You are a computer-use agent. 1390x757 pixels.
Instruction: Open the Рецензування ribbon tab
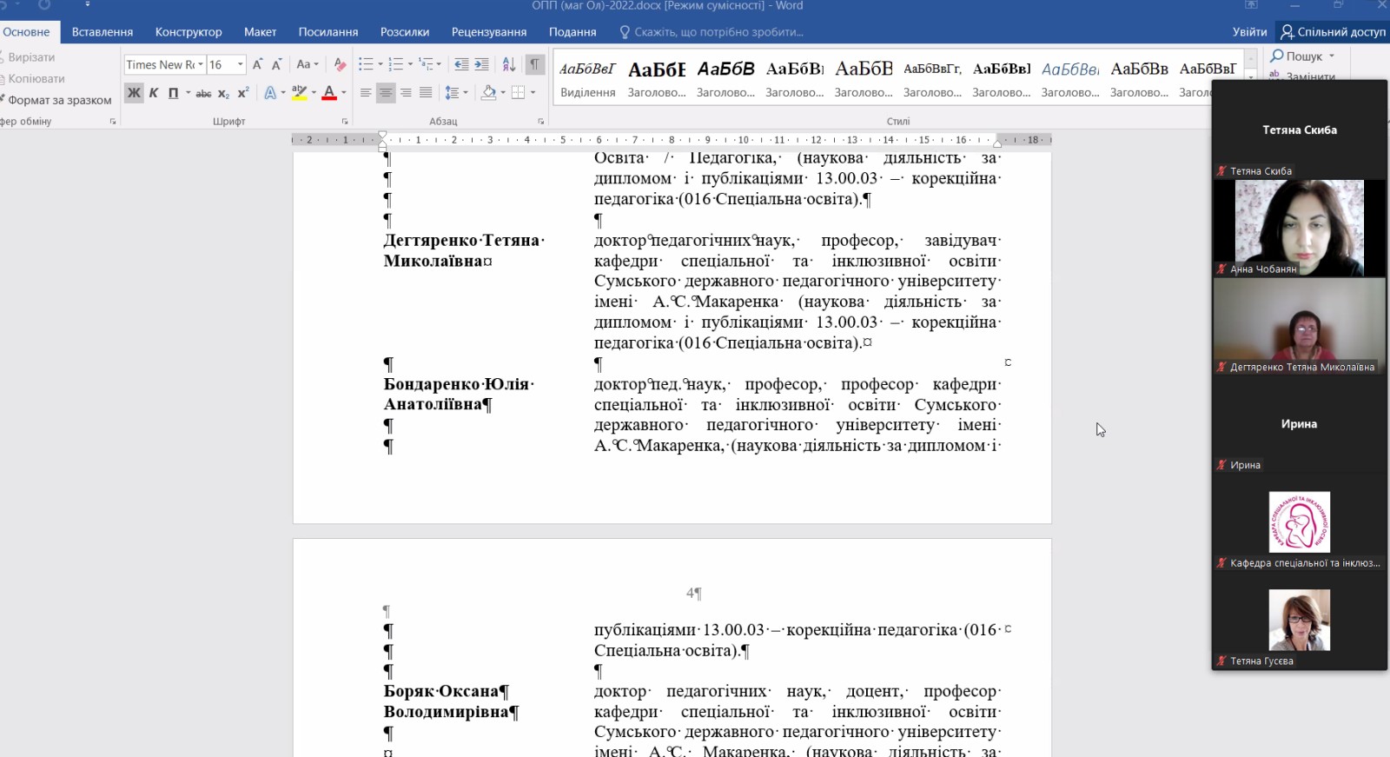pos(489,32)
